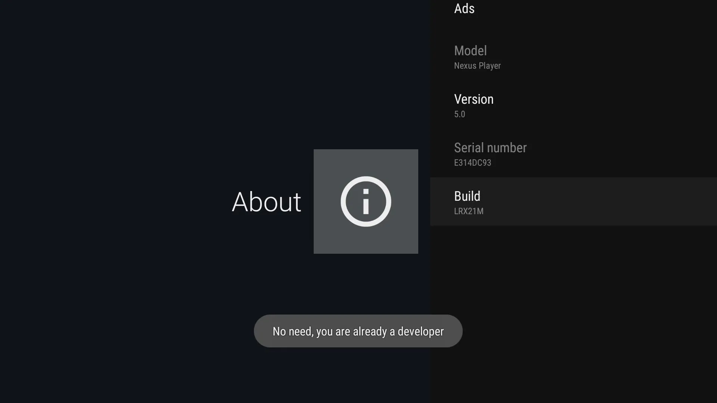Click the build value LRX21M
Image resolution: width=717 pixels, height=403 pixels.
pos(469,211)
